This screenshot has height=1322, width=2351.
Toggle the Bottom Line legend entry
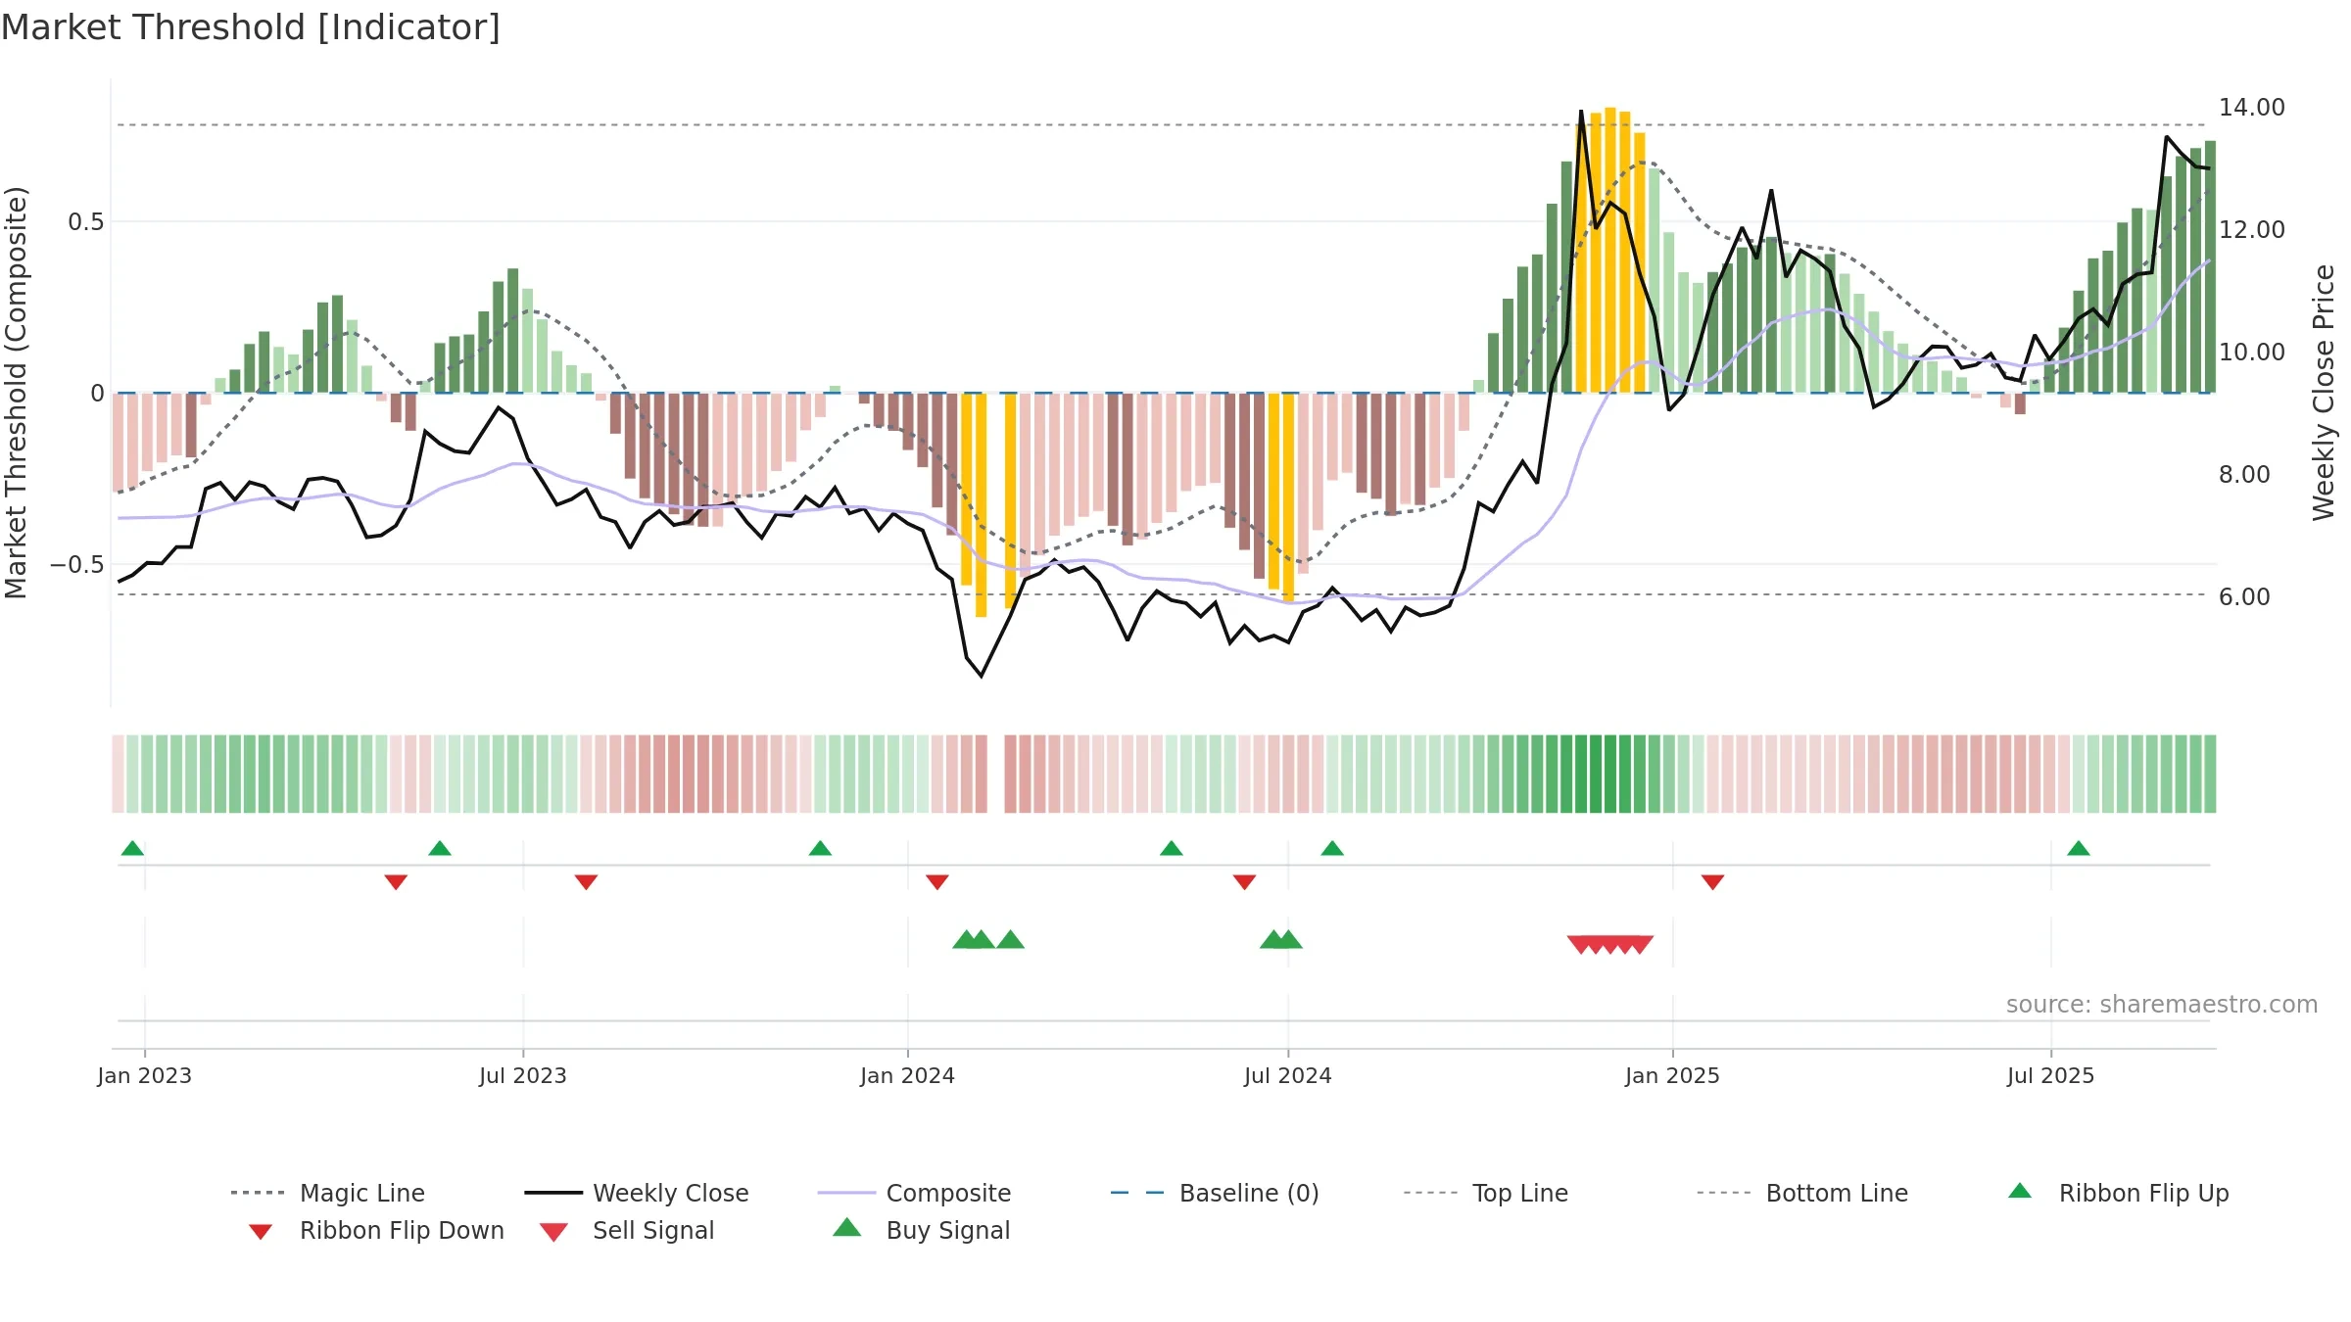tap(1802, 1193)
